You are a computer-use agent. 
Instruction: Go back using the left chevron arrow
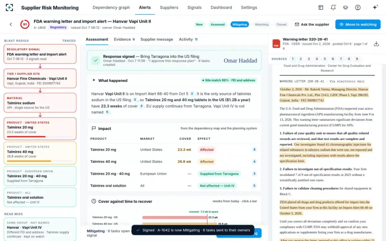[x=11, y=24]
